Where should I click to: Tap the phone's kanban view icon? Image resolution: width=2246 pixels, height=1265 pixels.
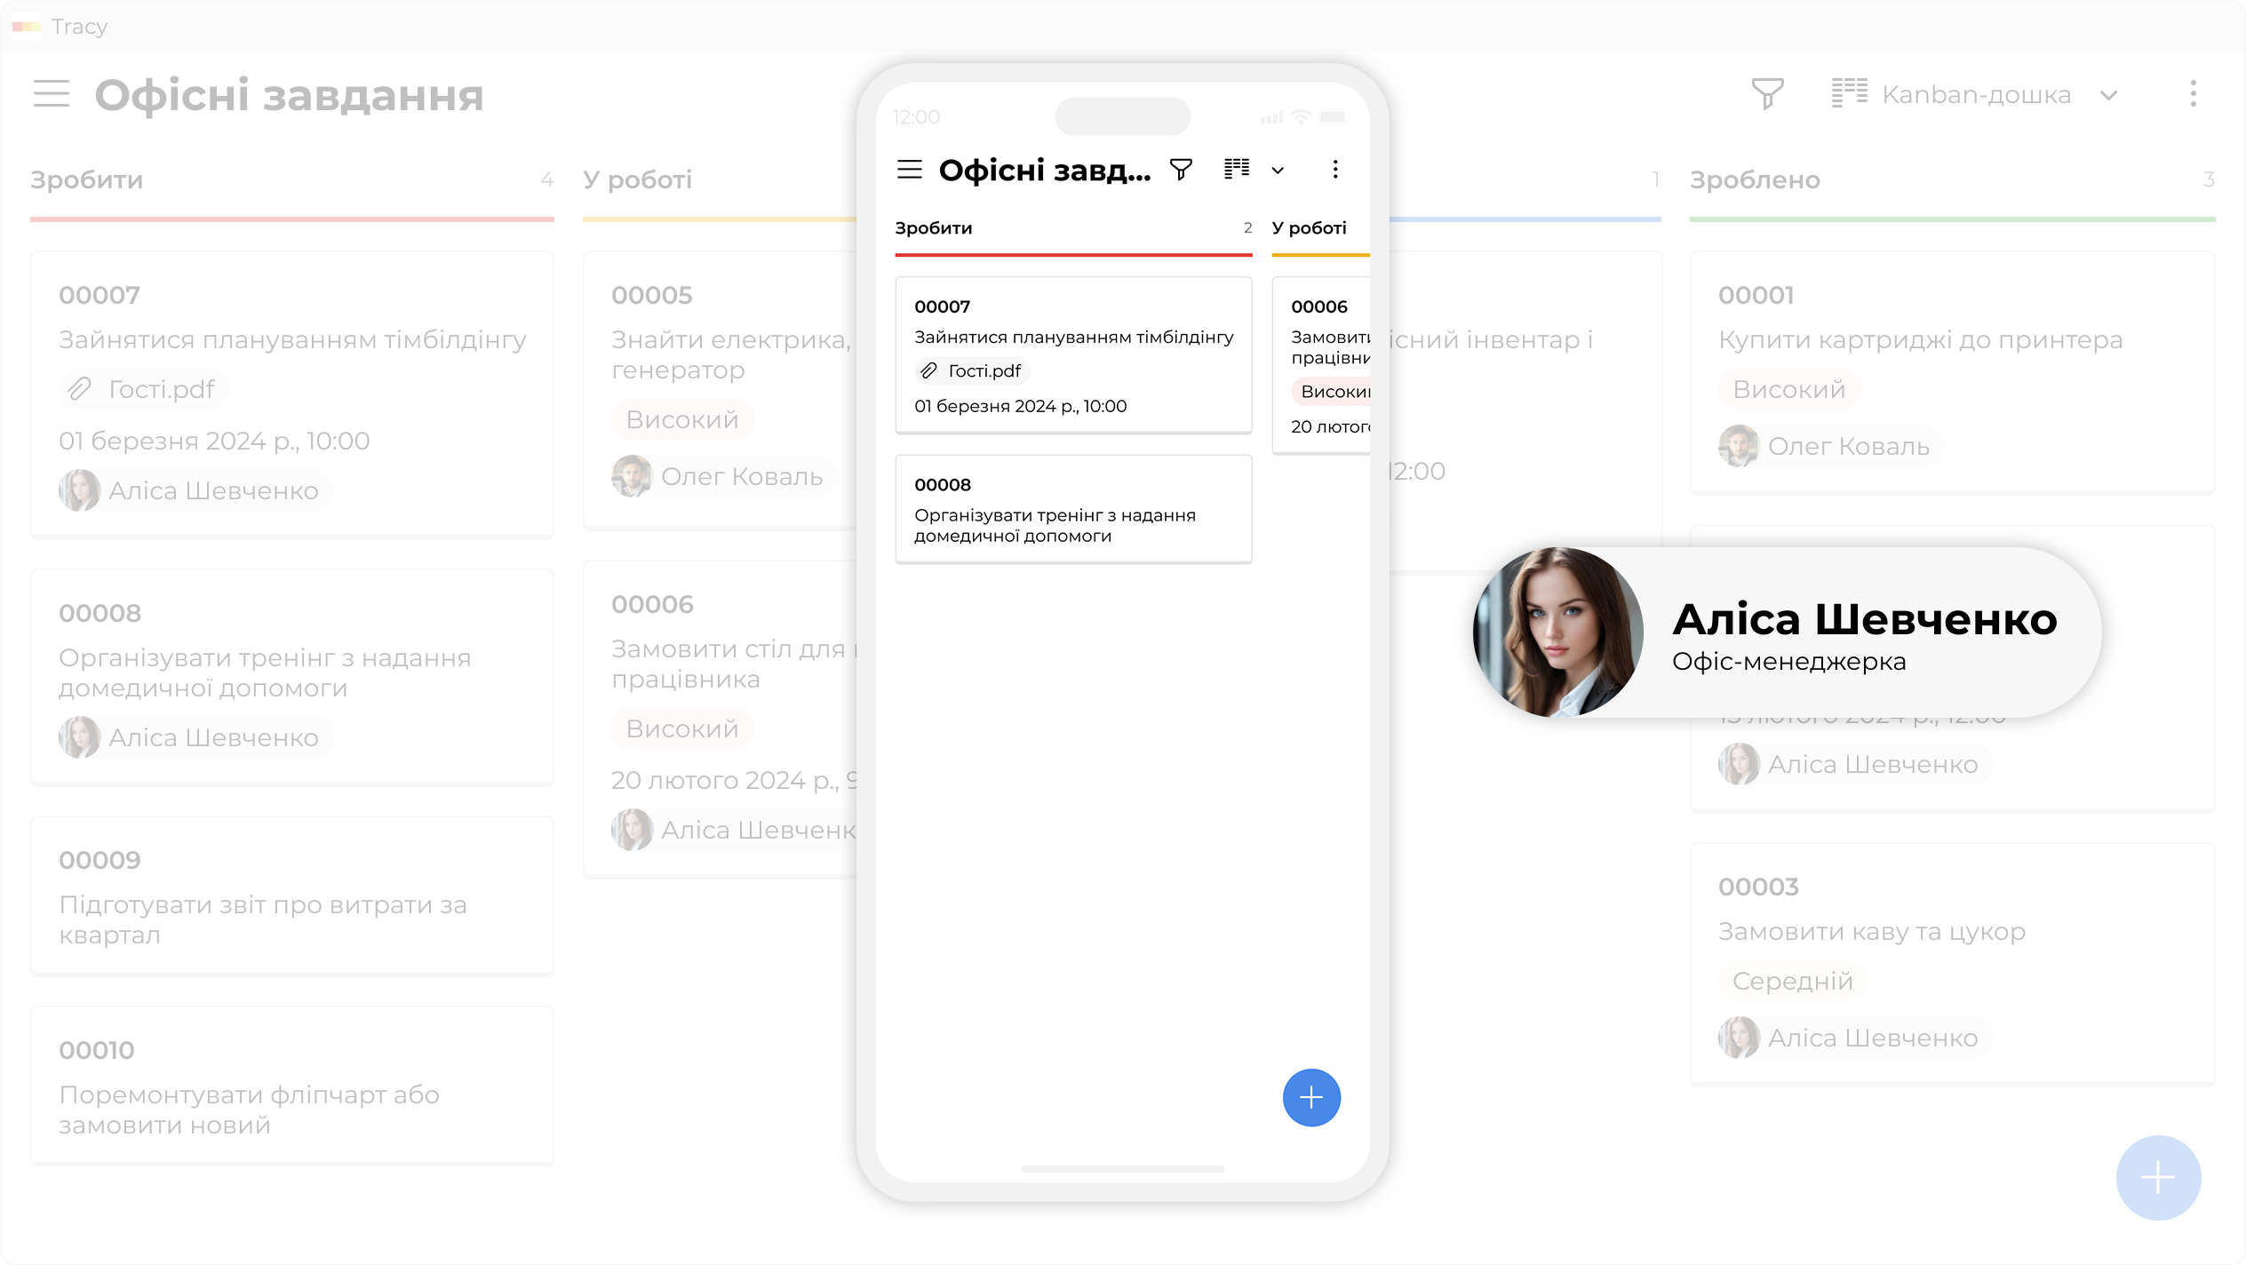coord(1237,169)
